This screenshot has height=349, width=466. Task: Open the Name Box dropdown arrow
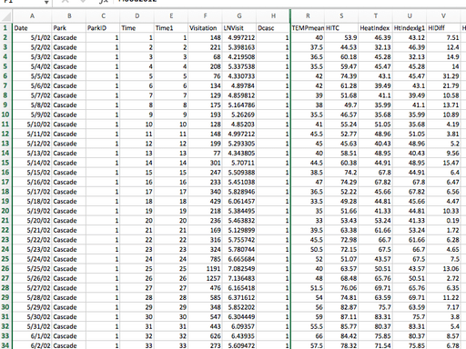point(46,2)
